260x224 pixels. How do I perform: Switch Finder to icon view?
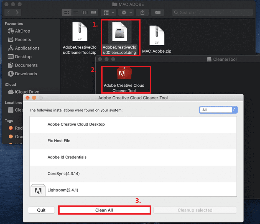click(x=67, y=12)
